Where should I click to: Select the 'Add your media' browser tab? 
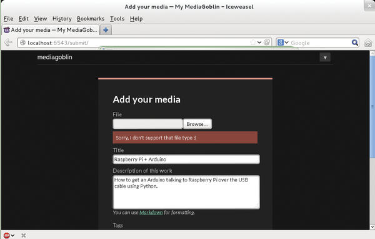(x=51, y=30)
